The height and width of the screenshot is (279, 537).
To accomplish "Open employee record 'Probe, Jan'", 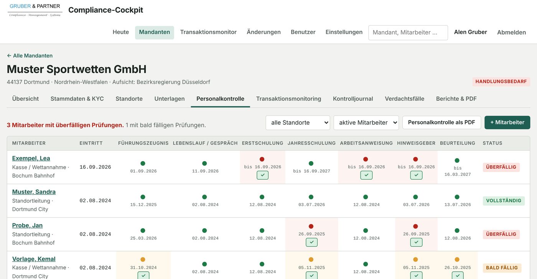I will coord(27,225).
